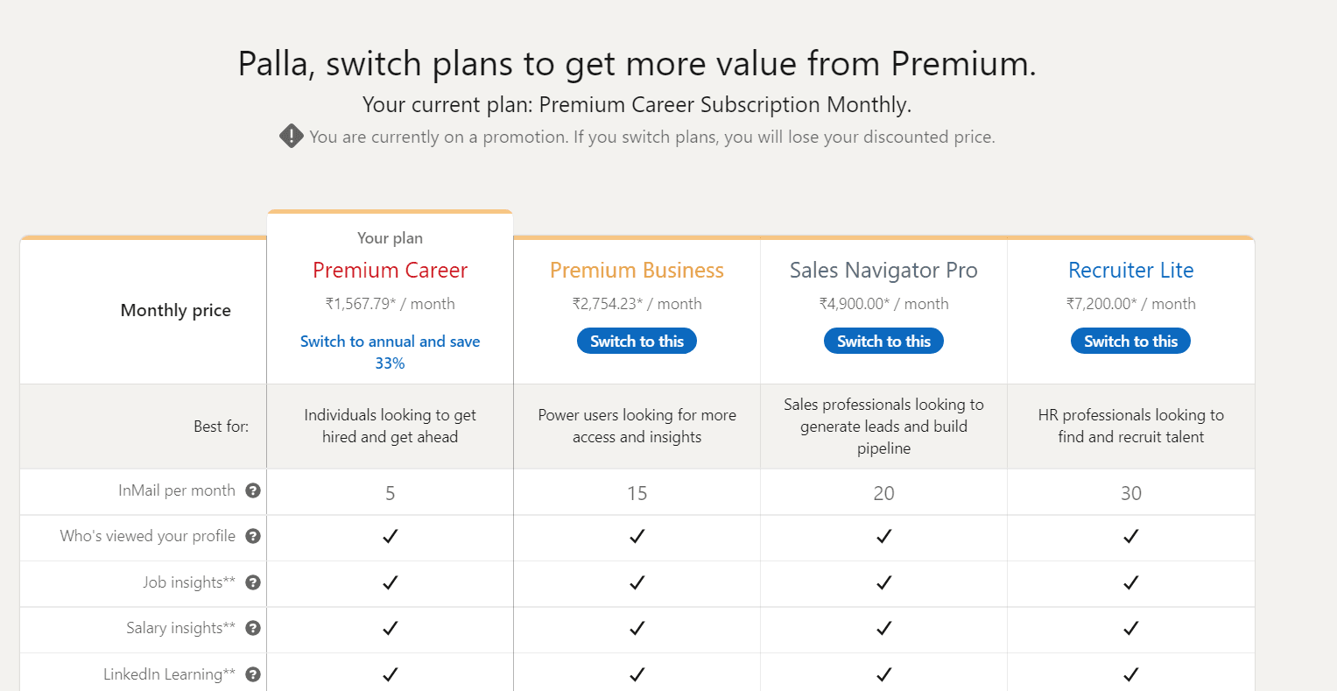This screenshot has height=691, width=1337.
Task: Click the Sales Navigator Pro checkmark for Salary insights
Action: pyautogui.click(x=883, y=629)
